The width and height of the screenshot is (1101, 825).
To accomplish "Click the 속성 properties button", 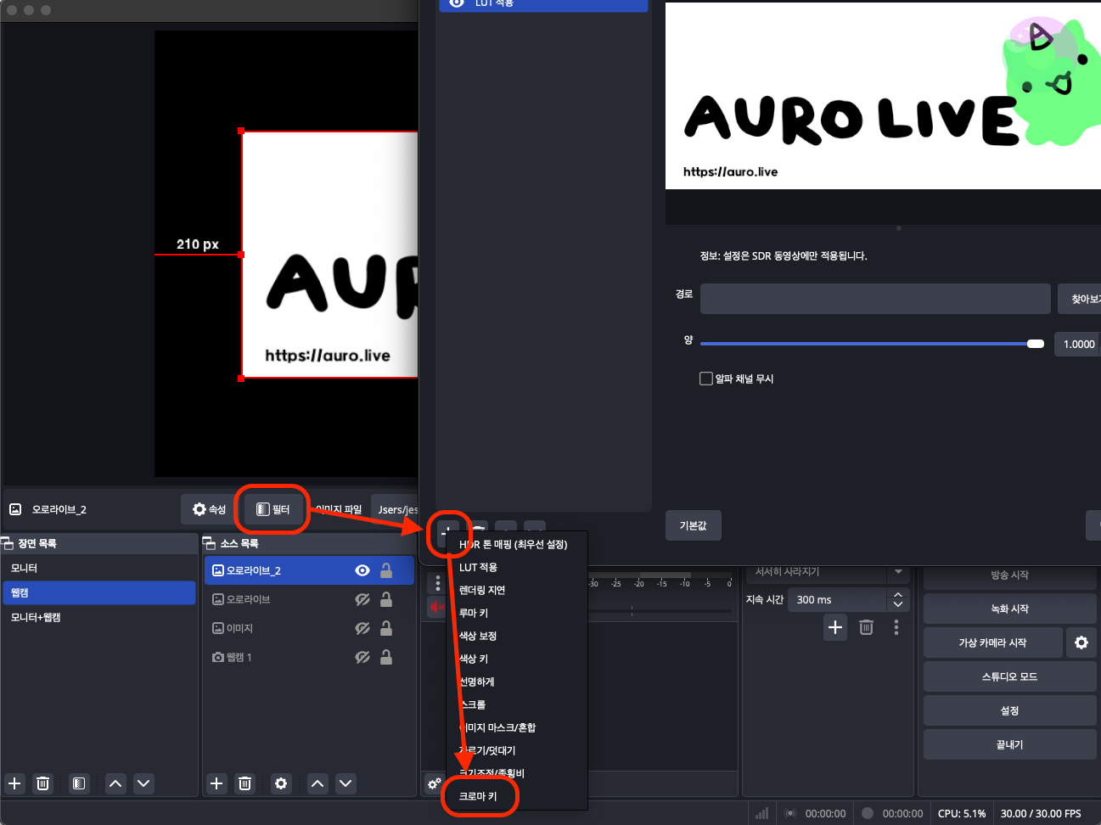I will pos(209,509).
